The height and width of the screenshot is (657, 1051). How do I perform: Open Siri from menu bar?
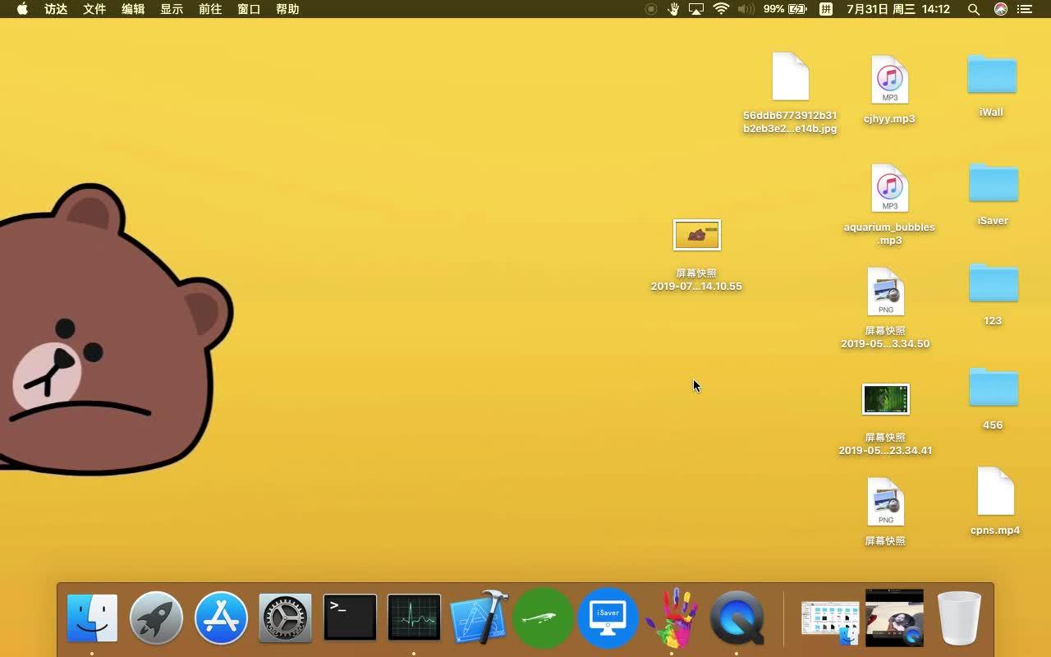coord(1000,9)
